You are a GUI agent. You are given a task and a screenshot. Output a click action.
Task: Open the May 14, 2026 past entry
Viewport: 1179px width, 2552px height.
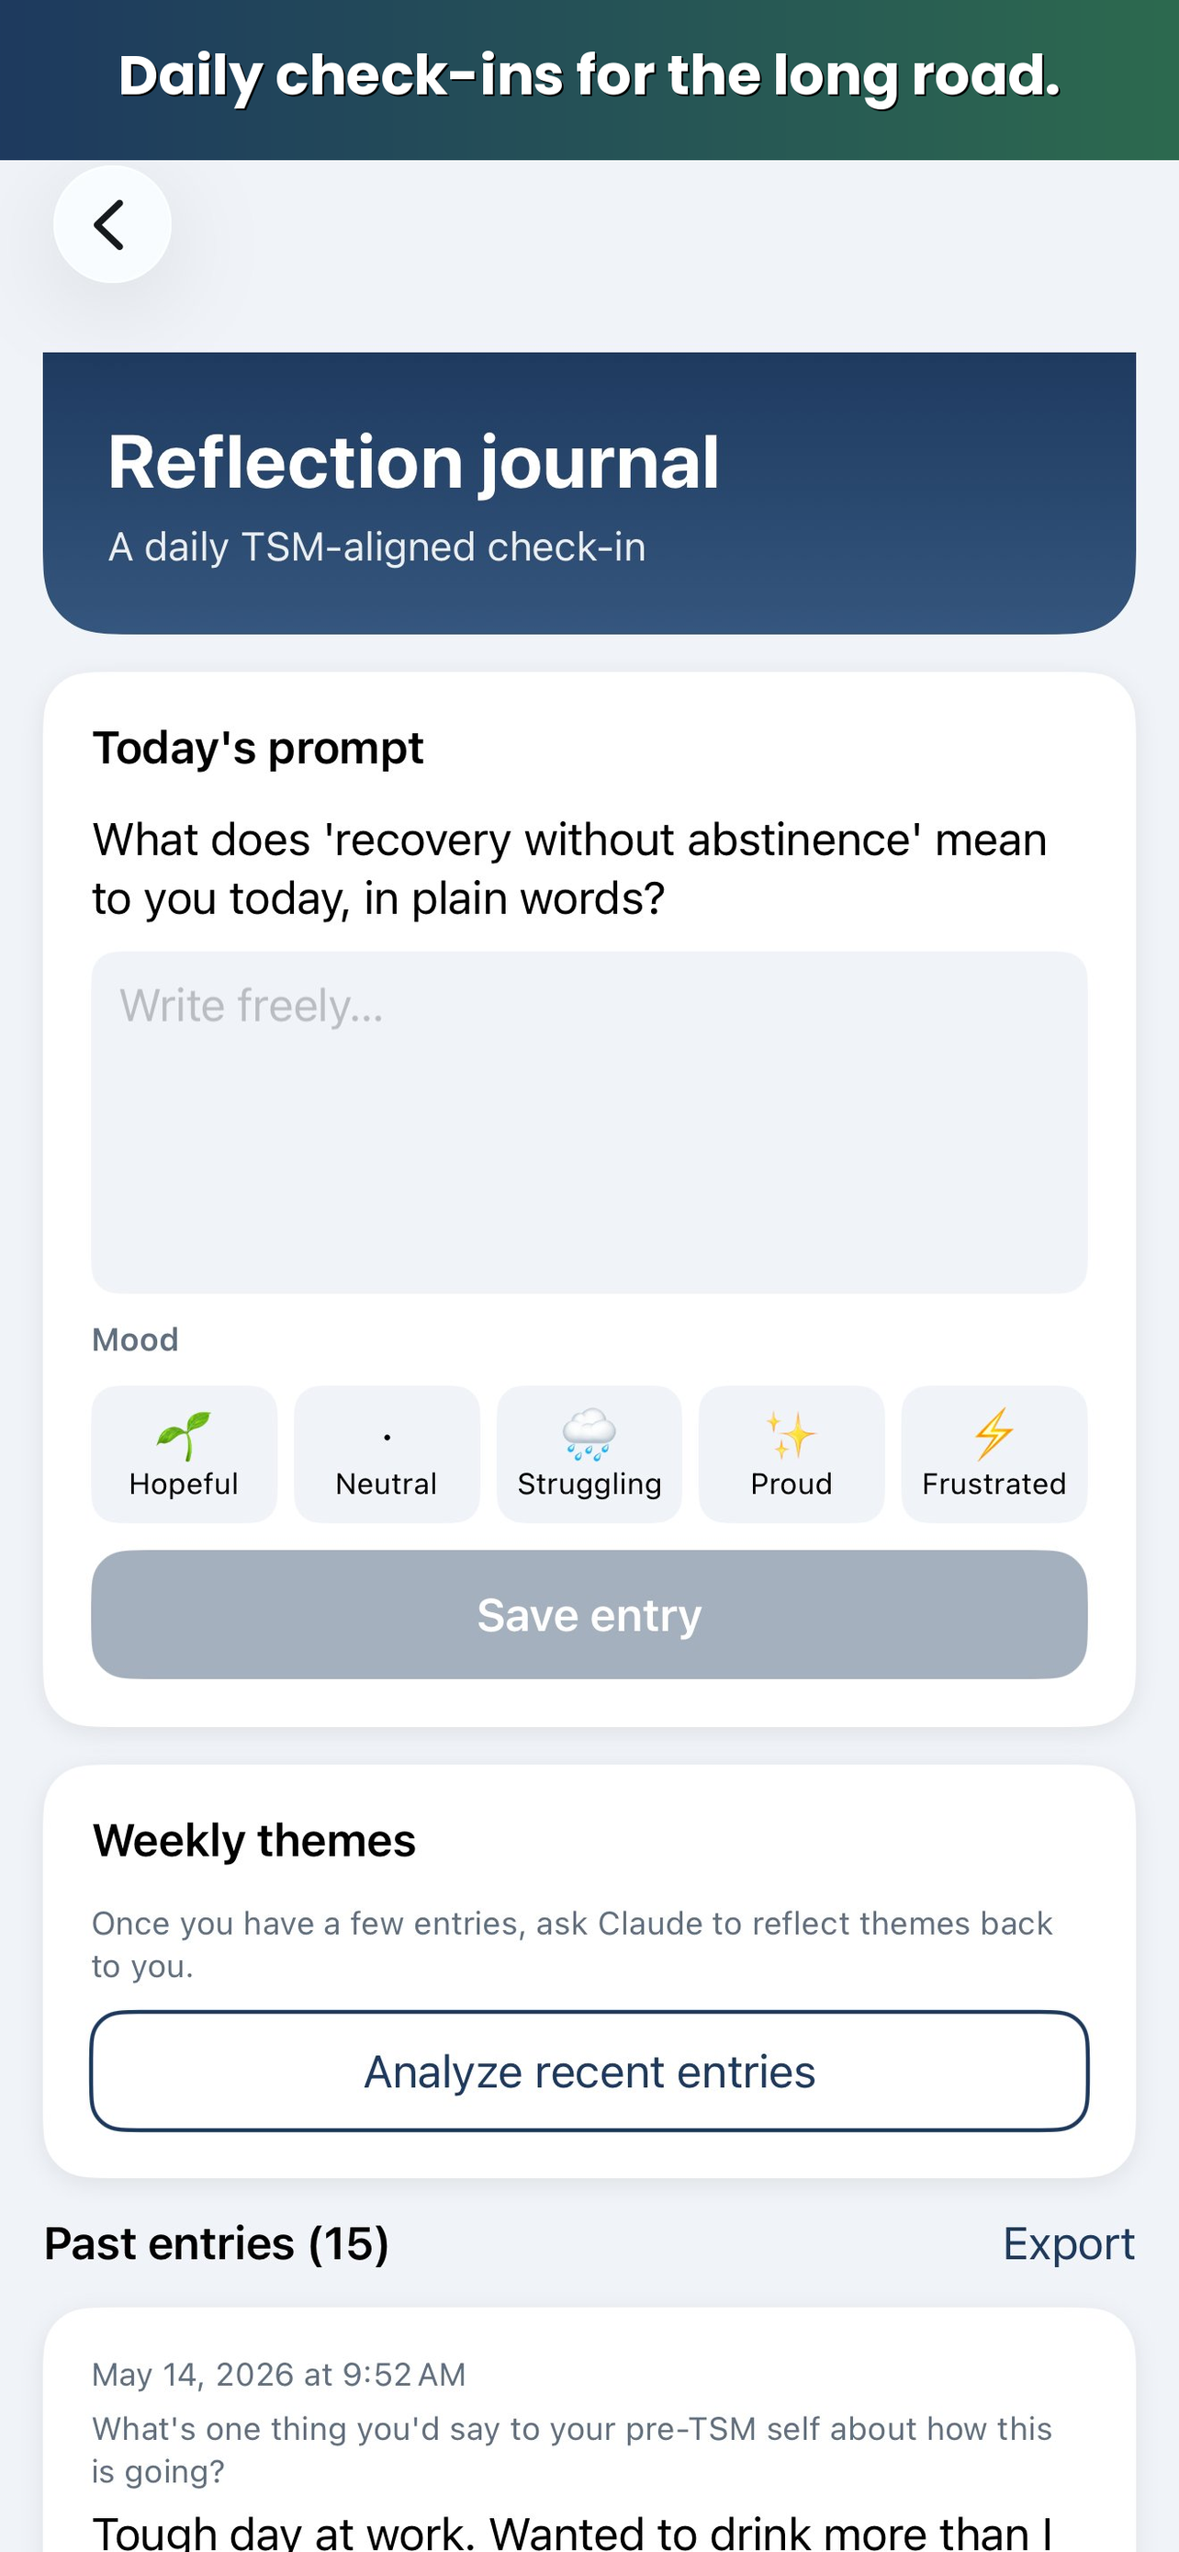[589, 2431]
